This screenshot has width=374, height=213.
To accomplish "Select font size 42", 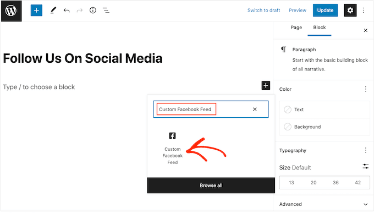I will pyautogui.click(x=358, y=183).
